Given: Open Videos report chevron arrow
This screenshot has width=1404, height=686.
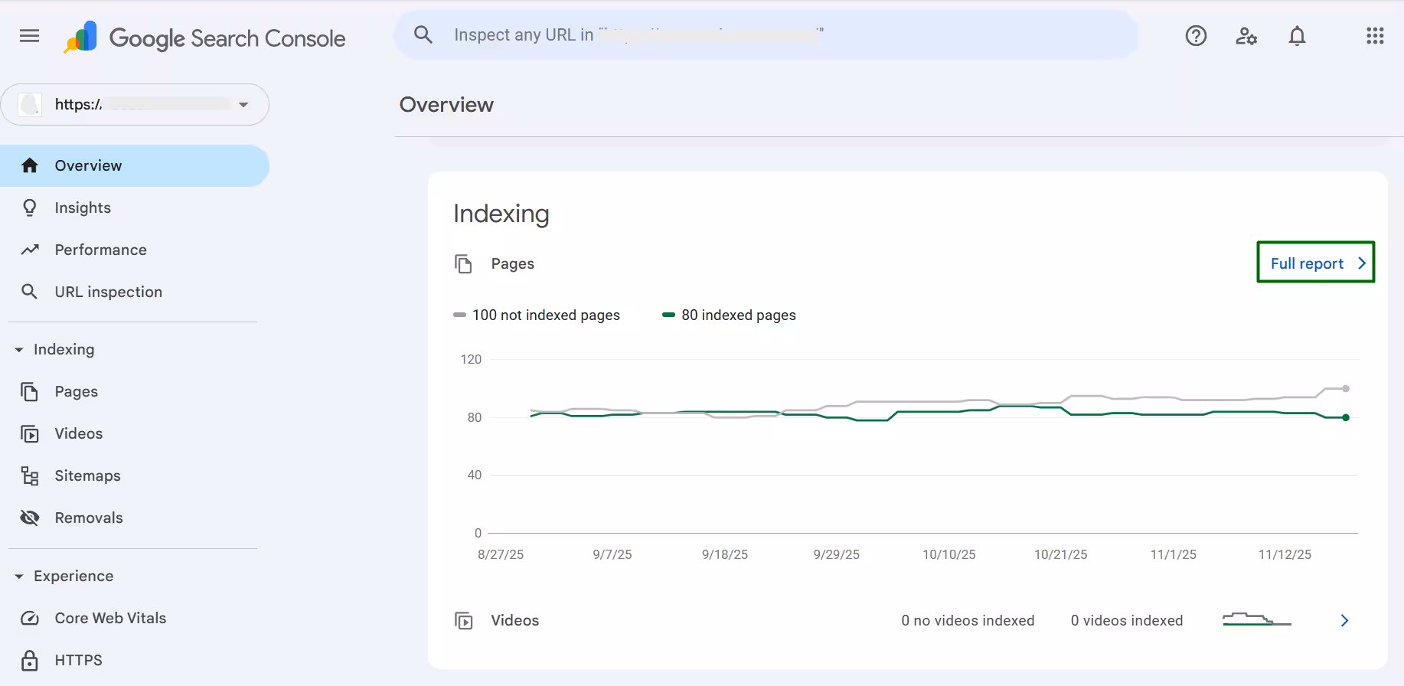Looking at the screenshot, I should click(x=1344, y=620).
